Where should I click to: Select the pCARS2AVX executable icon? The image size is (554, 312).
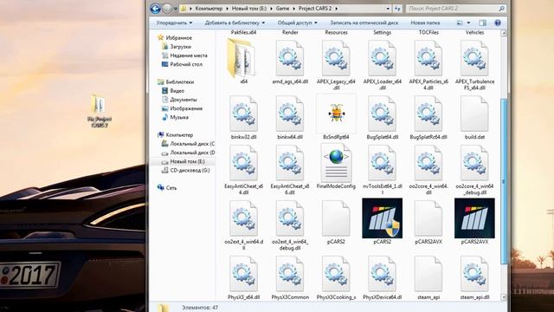click(x=474, y=218)
